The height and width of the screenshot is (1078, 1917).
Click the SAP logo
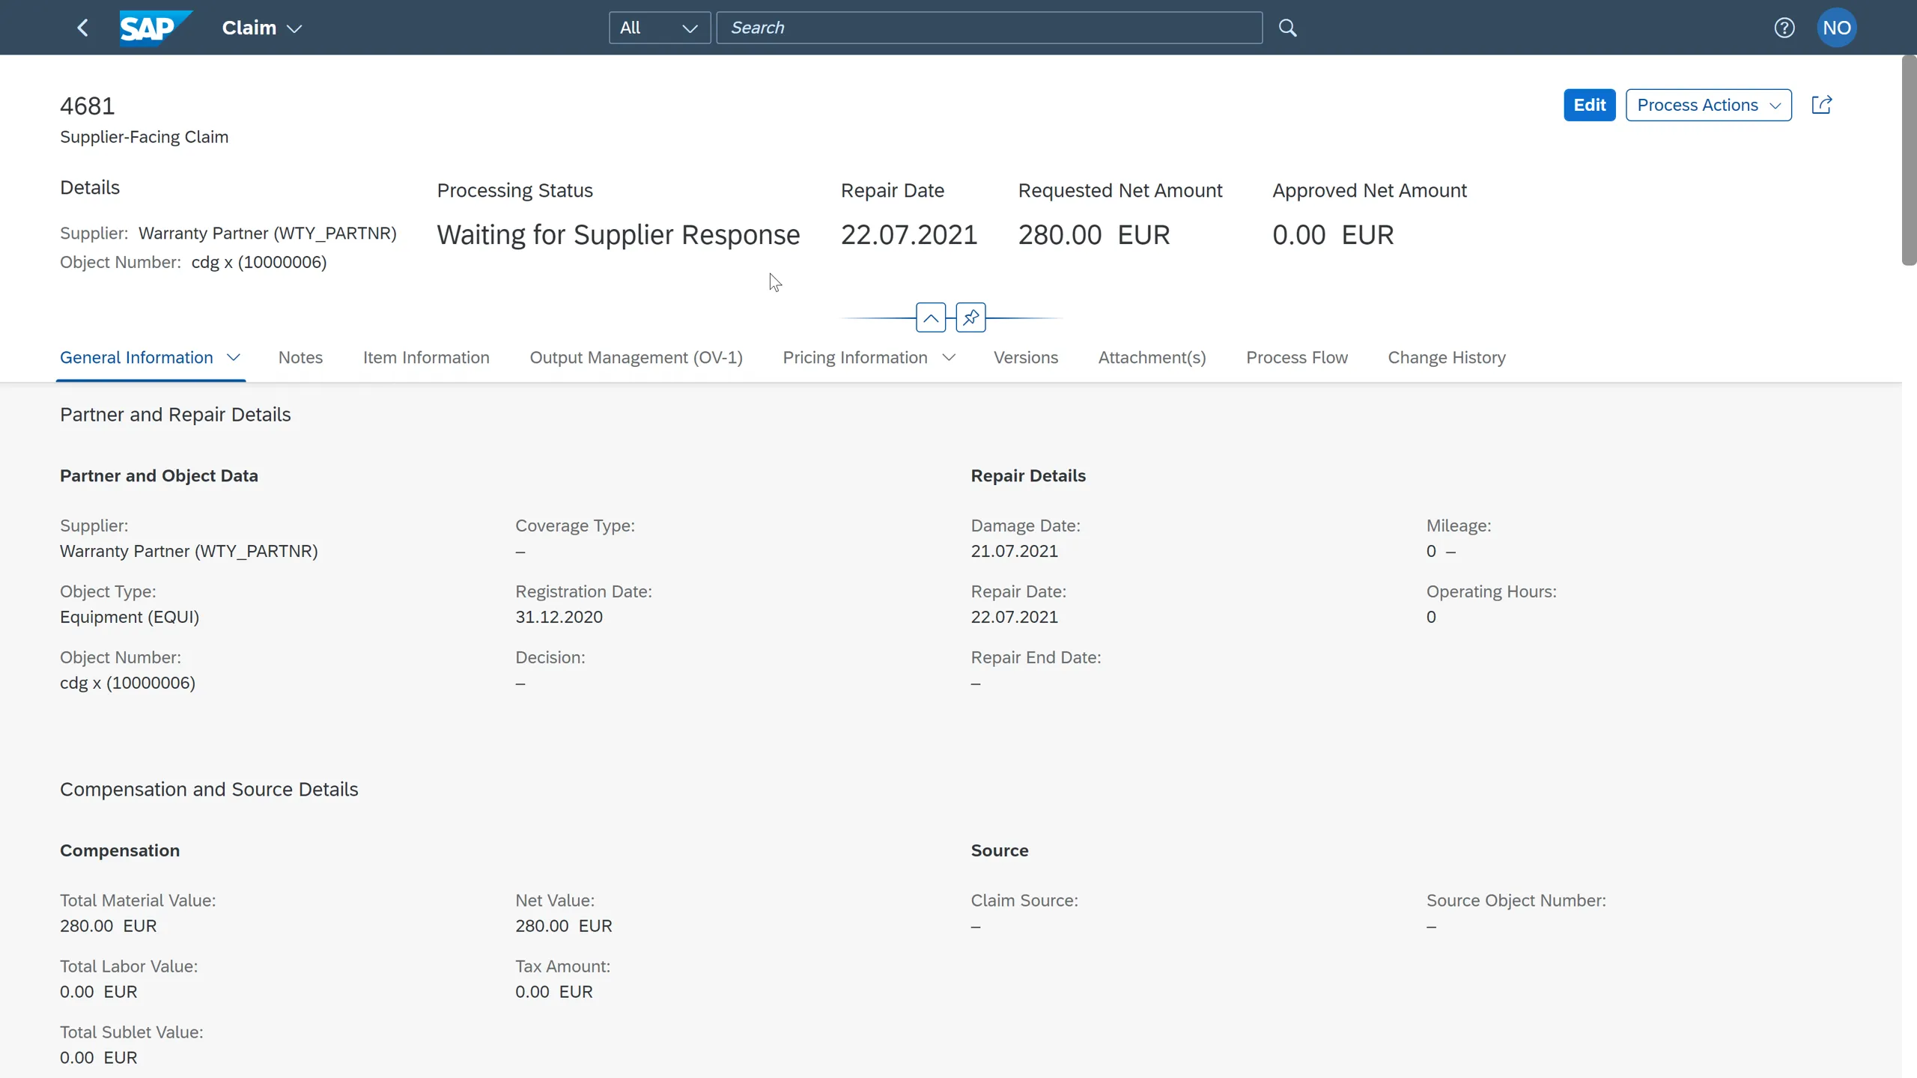[x=157, y=27]
